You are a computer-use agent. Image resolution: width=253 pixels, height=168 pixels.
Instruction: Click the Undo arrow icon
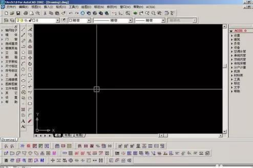pos(70,13)
